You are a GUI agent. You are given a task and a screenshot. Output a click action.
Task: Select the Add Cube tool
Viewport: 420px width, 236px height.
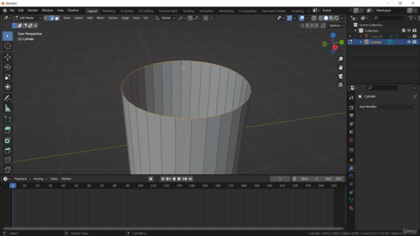tap(7, 119)
